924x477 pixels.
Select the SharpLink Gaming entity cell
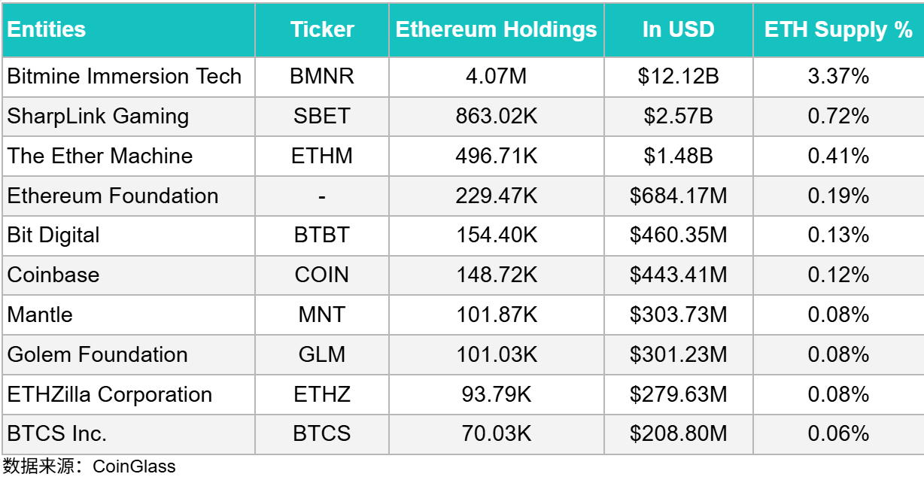pos(99,117)
